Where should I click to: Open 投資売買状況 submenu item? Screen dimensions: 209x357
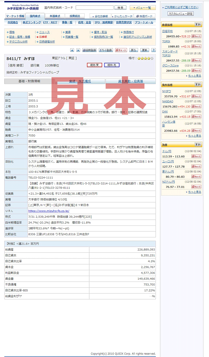124,22
